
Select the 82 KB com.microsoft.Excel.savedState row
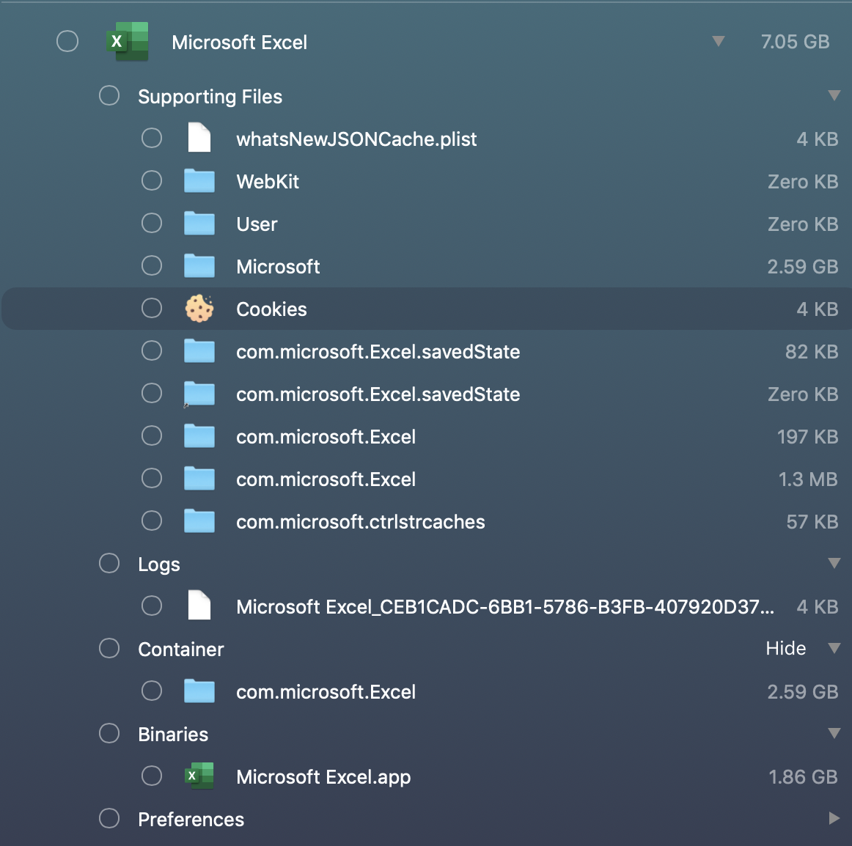tap(426, 352)
